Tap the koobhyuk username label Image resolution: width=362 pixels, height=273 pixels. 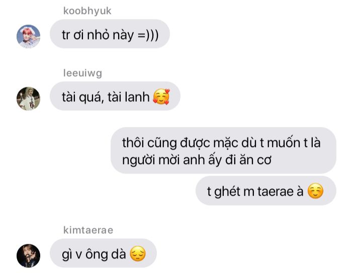click(87, 11)
